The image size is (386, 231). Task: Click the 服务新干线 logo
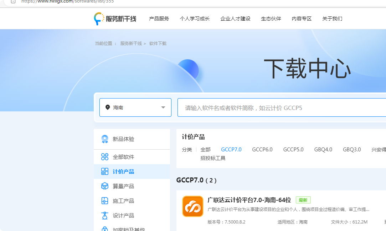coord(115,19)
